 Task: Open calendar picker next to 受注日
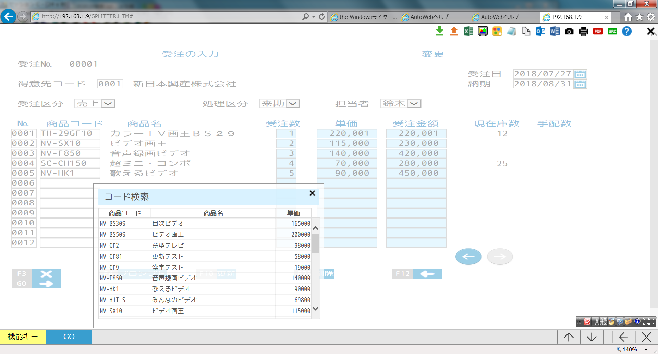tap(580, 74)
